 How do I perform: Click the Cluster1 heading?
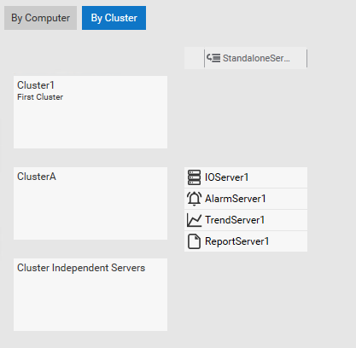(36, 85)
